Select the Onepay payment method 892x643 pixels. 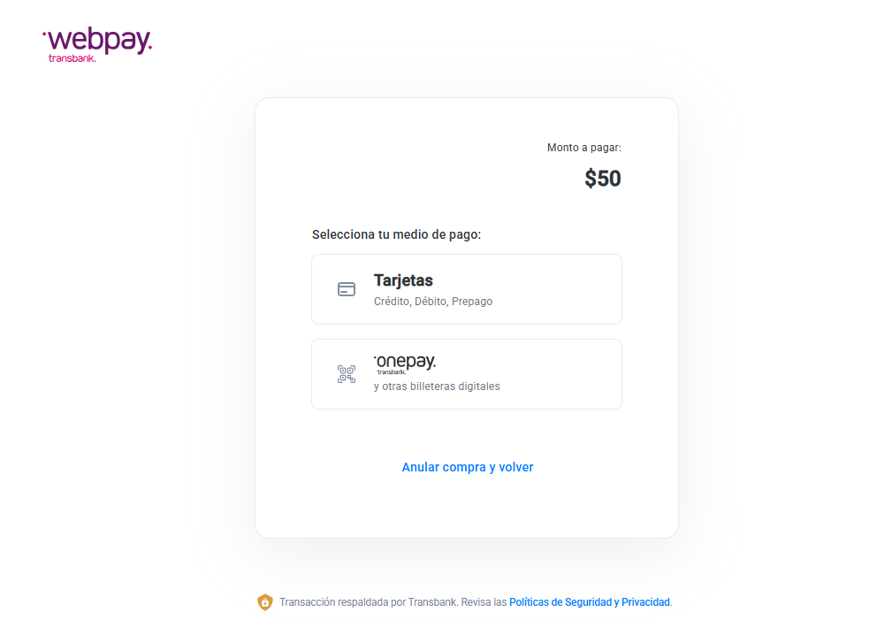[467, 373]
